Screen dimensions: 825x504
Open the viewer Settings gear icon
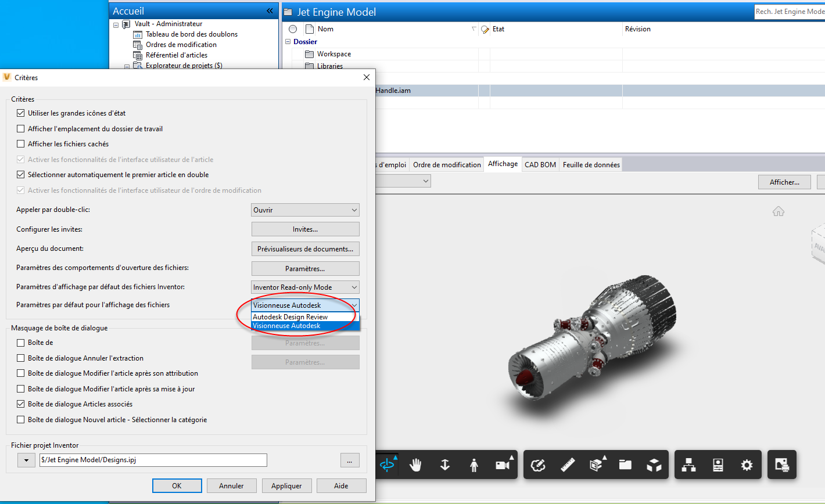pos(747,465)
